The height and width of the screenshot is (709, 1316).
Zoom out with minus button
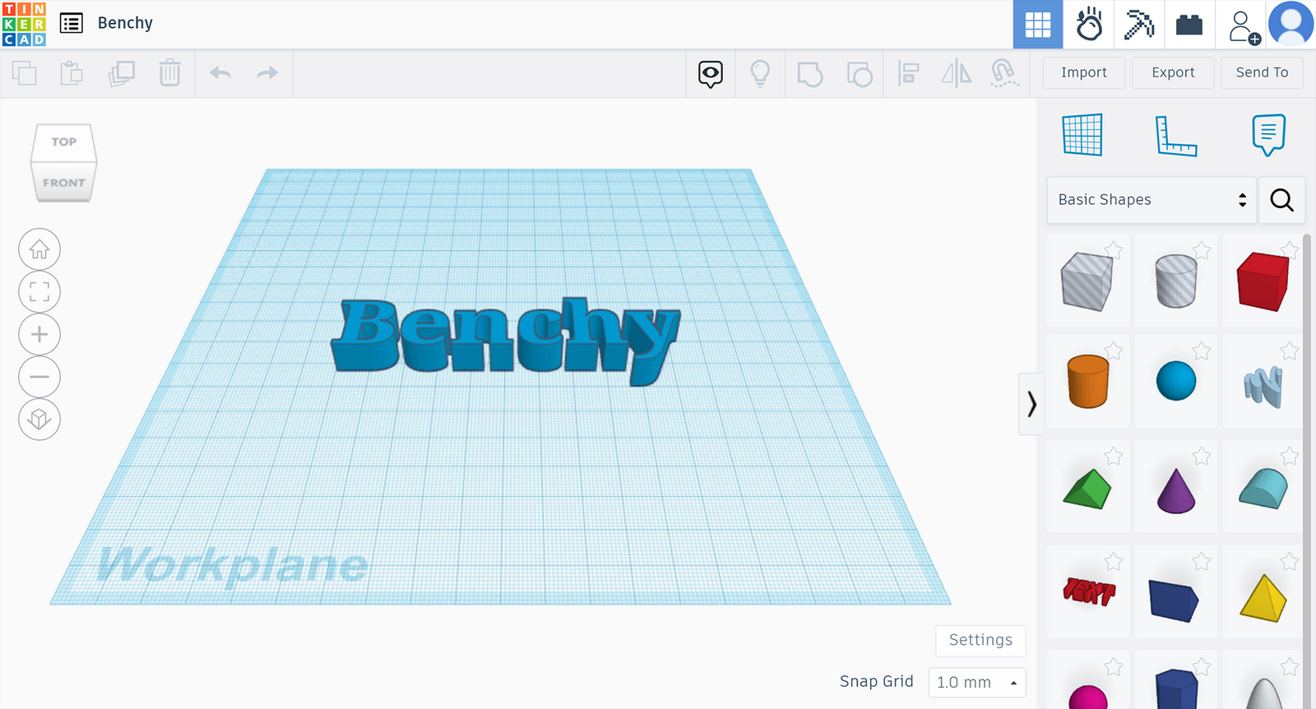tap(39, 378)
